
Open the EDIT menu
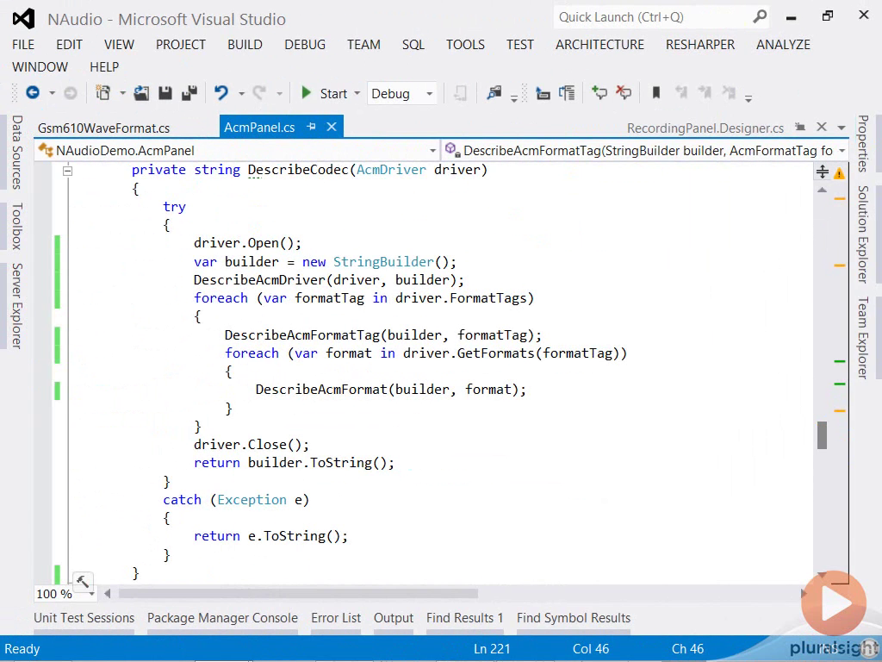pos(69,45)
